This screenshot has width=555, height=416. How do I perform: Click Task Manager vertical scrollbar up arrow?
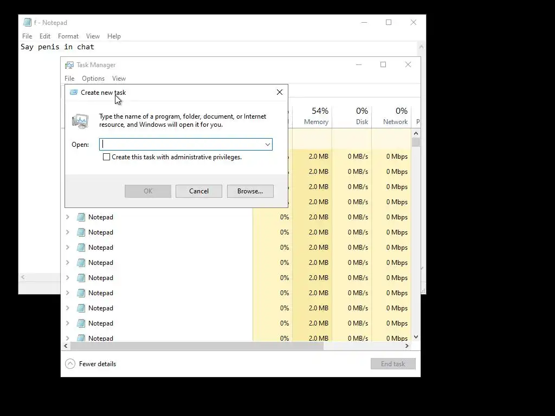click(416, 133)
